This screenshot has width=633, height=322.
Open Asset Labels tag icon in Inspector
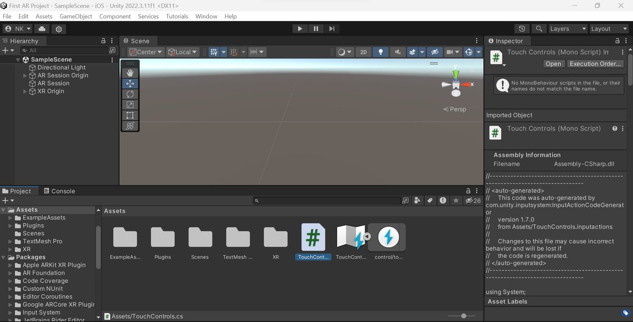point(625,314)
